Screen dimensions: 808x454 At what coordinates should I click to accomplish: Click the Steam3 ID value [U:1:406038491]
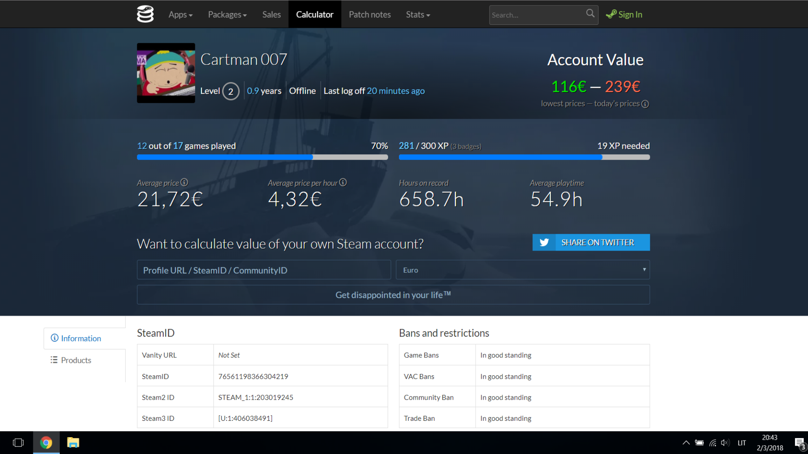tap(245, 418)
